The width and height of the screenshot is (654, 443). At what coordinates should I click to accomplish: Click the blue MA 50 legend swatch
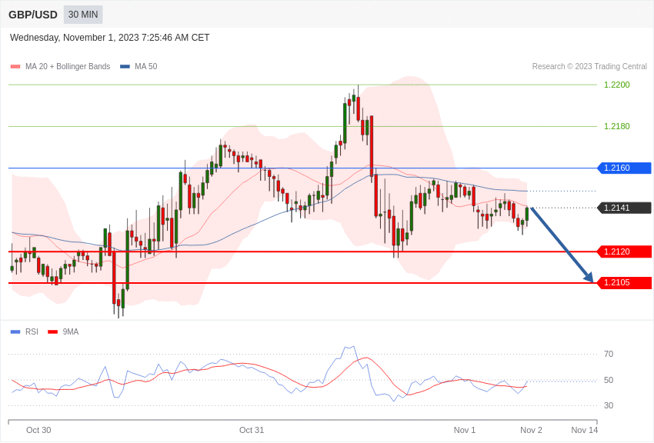point(125,66)
